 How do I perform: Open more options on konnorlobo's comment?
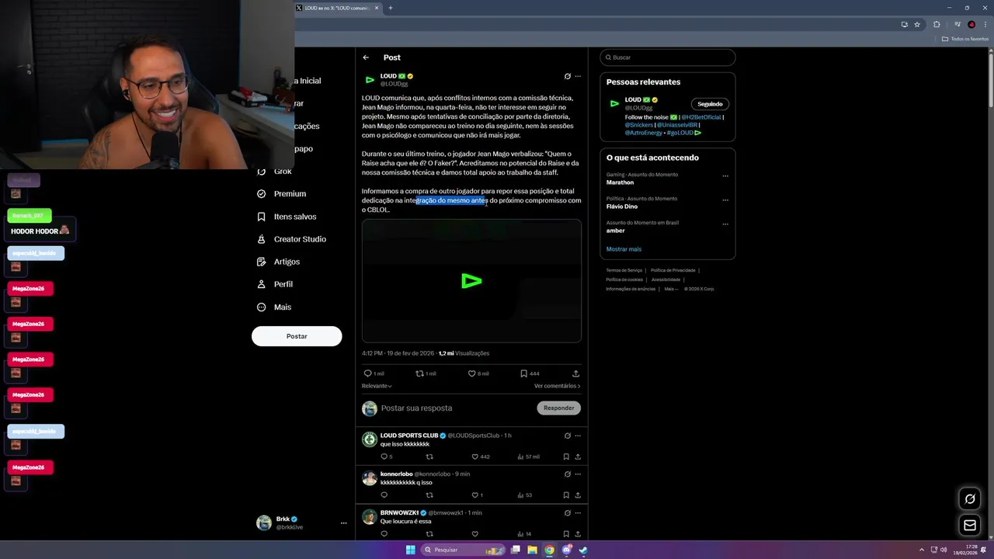(x=577, y=474)
